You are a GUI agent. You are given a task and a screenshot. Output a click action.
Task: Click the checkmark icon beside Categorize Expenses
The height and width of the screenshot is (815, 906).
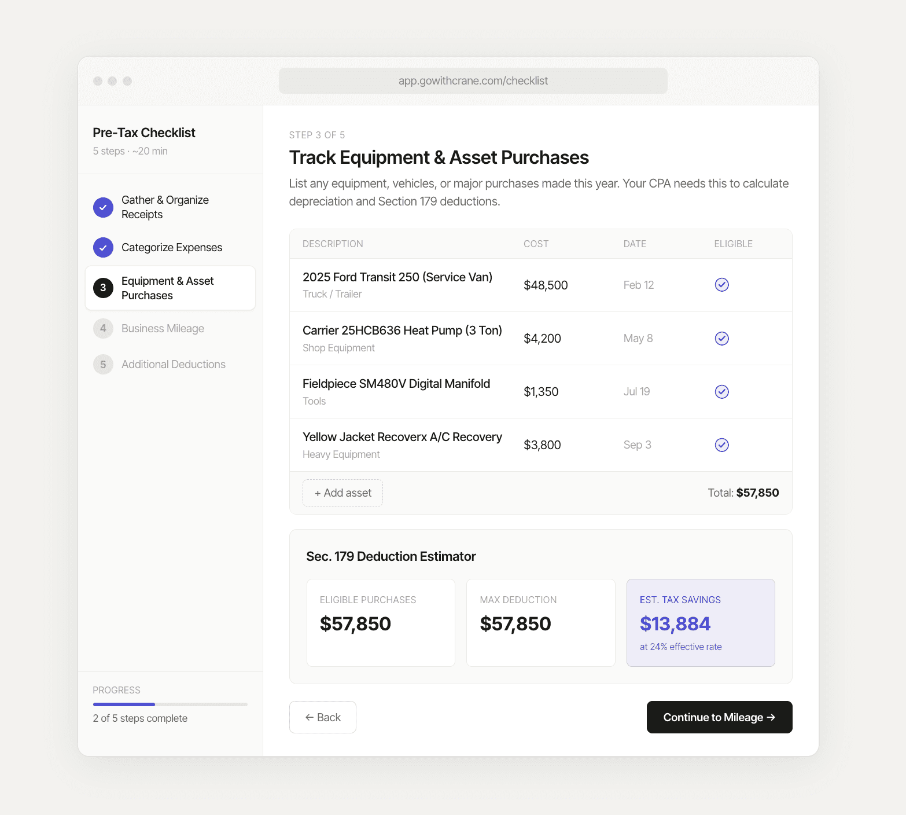[x=103, y=247]
